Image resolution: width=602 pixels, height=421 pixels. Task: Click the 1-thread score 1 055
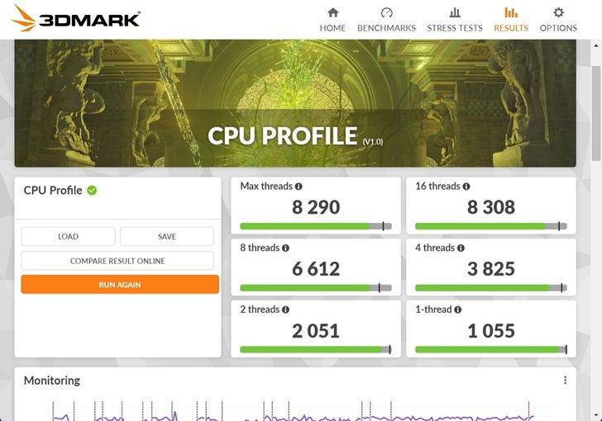point(491,330)
